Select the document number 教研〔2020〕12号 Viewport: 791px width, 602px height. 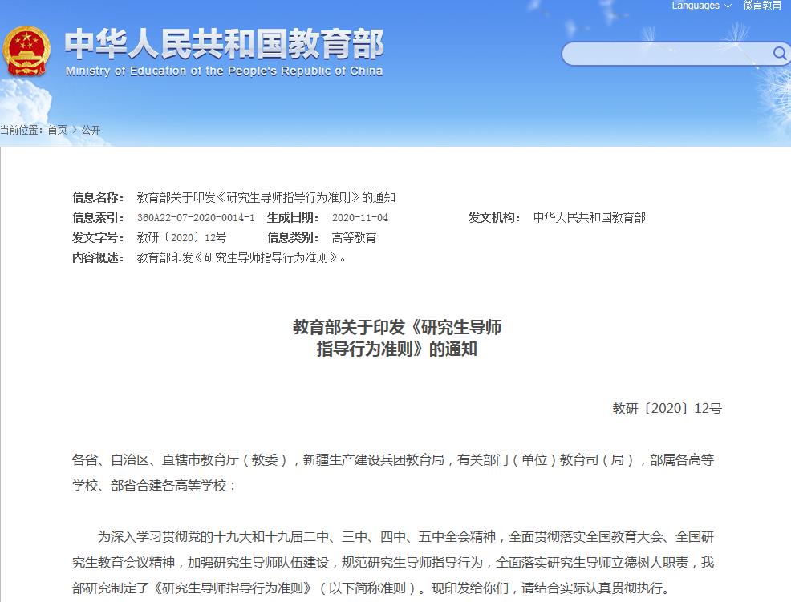pyautogui.click(x=183, y=237)
